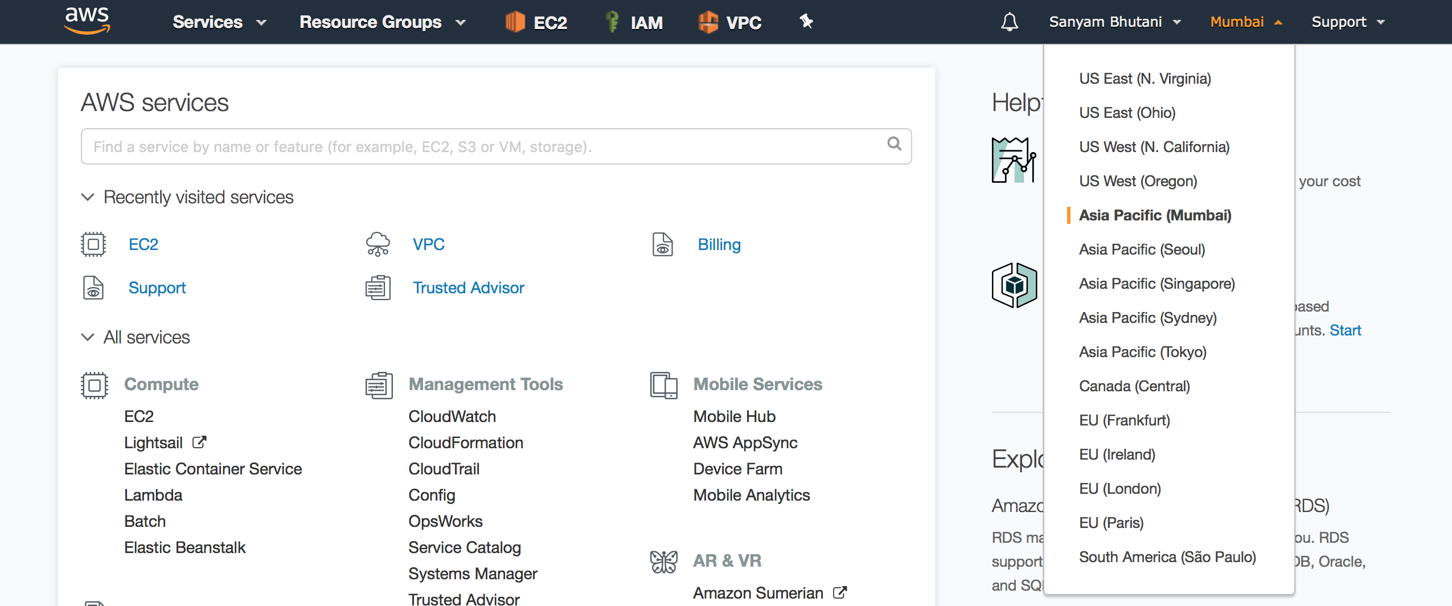Image resolution: width=1452 pixels, height=606 pixels.
Task: Click the Start link in help panel
Action: tap(1345, 330)
